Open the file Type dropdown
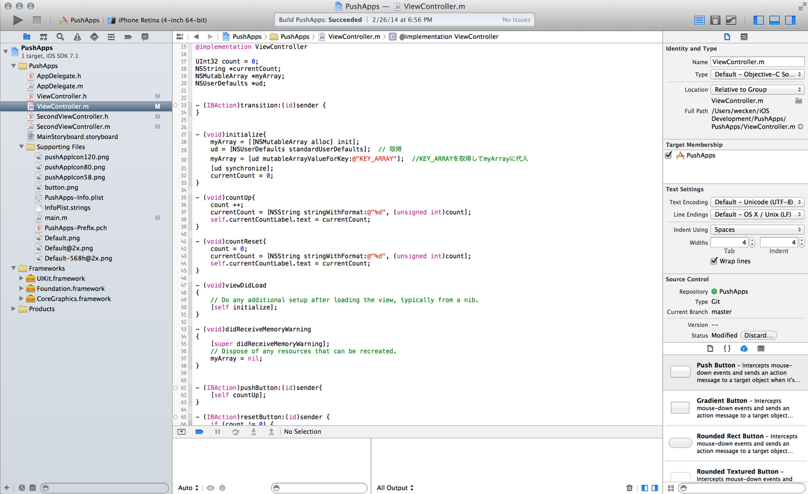Screen dimensions: 808x494 (757, 74)
